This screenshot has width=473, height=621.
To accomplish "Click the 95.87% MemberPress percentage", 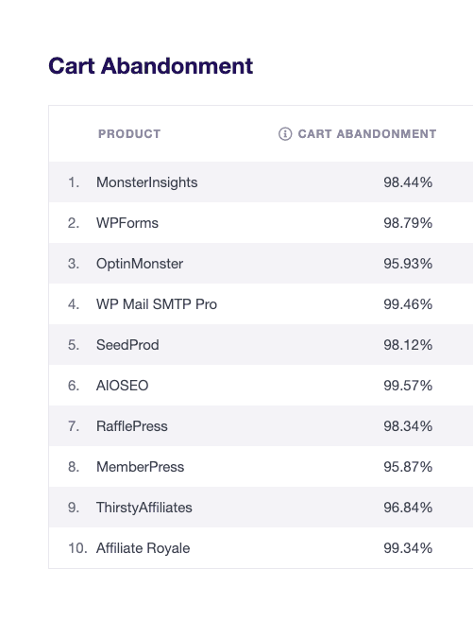I will pyautogui.click(x=408, y=467).
